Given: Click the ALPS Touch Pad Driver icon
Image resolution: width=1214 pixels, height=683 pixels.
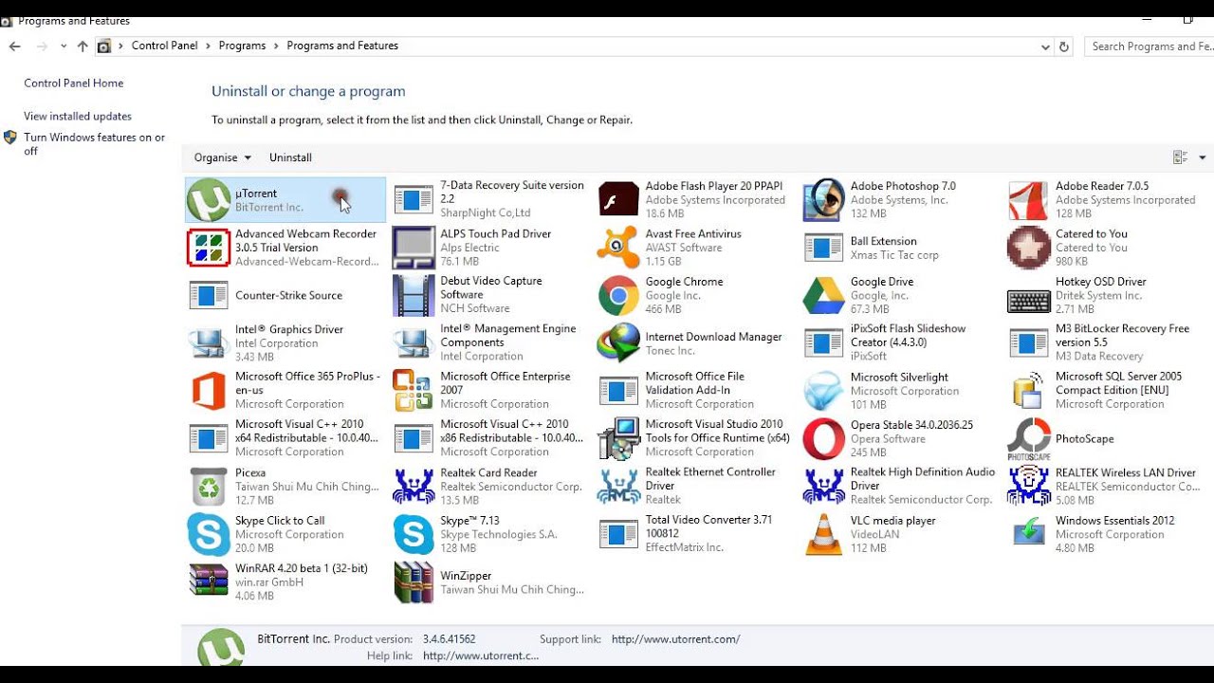Looking at the screenshot, I should point(414,248).
